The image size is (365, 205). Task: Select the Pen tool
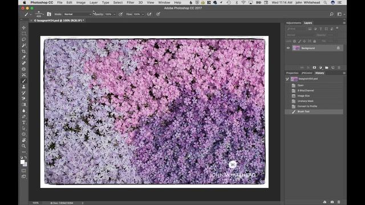click(x=24, y=116)
